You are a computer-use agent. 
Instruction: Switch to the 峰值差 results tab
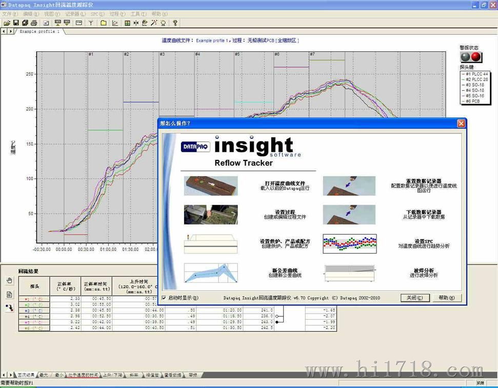point(152,375)
